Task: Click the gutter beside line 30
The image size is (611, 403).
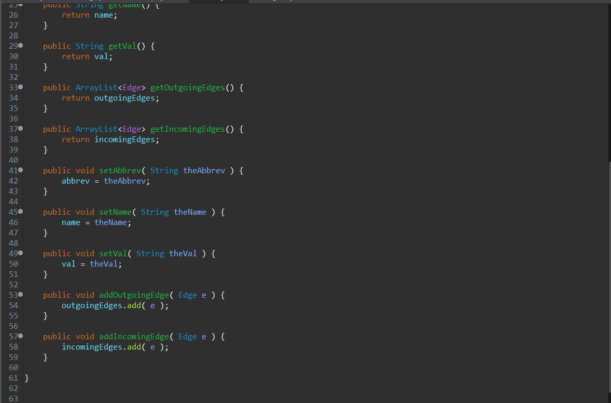Action: tap(13, 56)
